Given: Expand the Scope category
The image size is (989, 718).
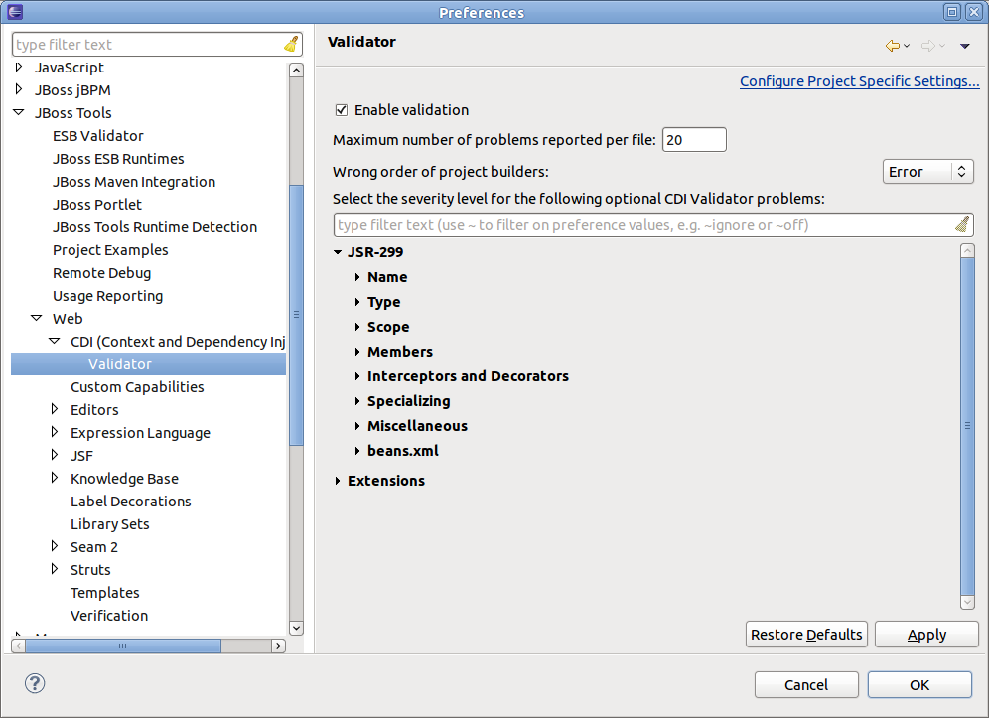Looking at the screenshot, I should pos(357,326).
